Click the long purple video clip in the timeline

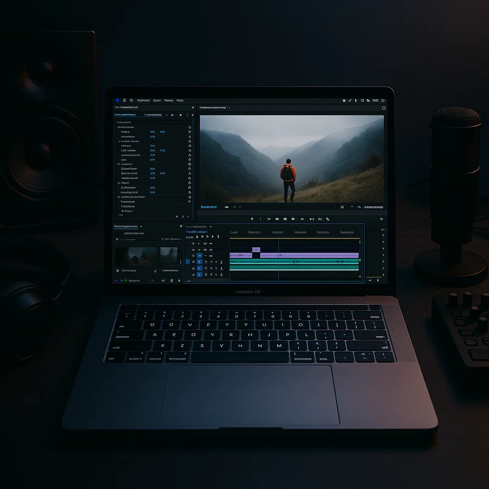tap(309, 255)
